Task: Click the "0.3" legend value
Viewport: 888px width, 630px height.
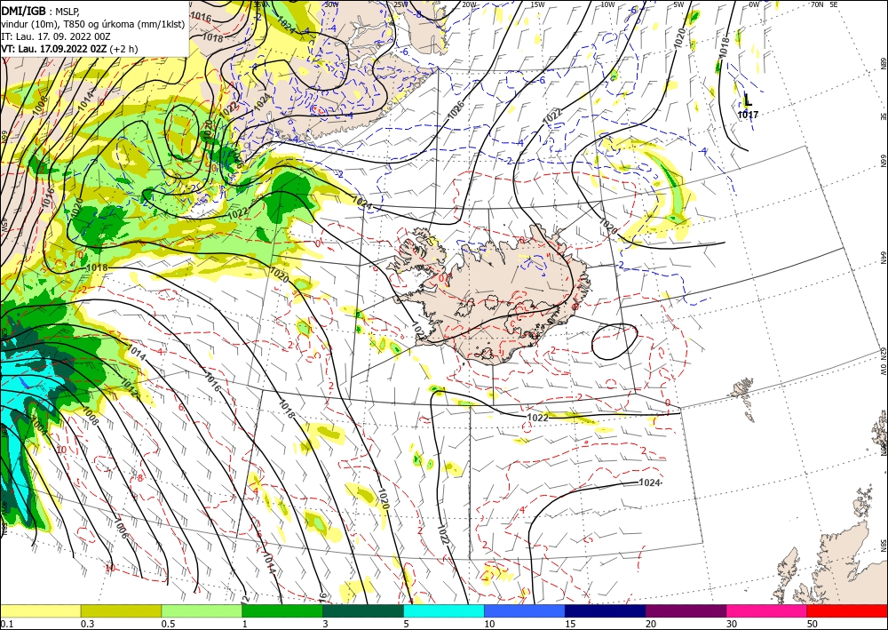Action: (87, 624)
